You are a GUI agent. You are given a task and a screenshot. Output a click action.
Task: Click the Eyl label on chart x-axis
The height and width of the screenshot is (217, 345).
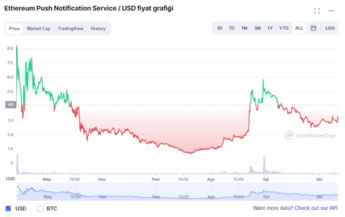pos(266,179)
